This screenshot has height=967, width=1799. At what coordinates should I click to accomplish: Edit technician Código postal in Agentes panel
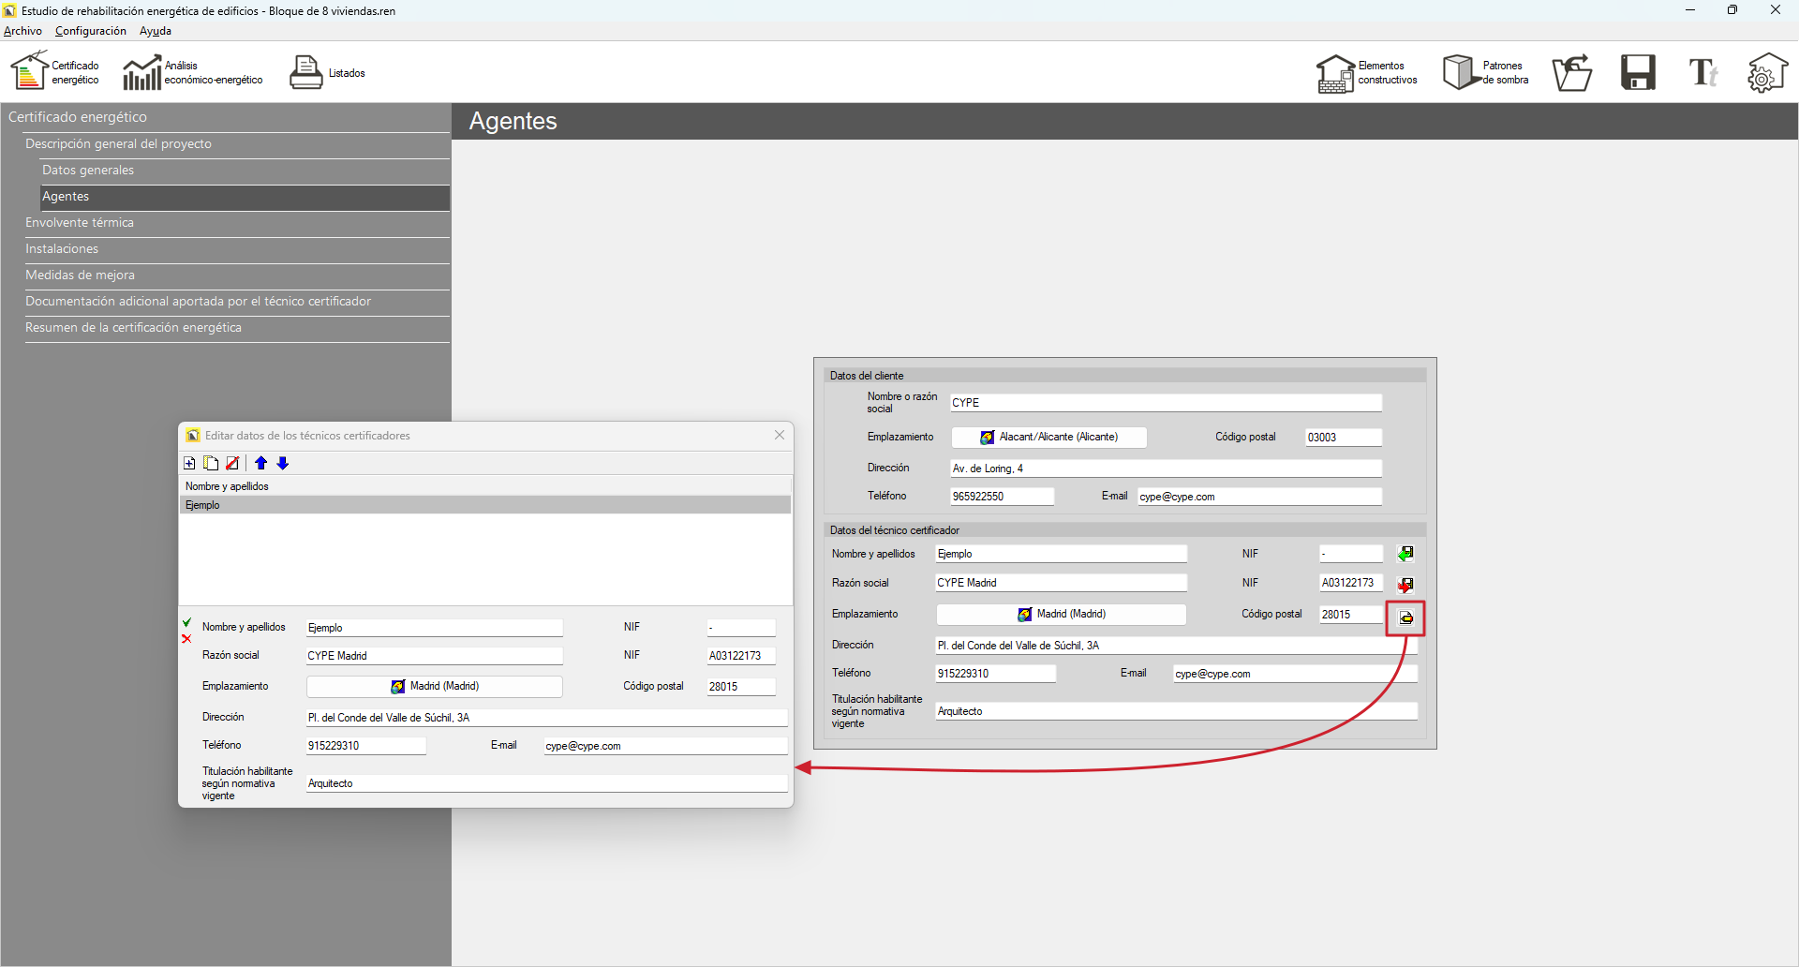(x=1351, y=615)
